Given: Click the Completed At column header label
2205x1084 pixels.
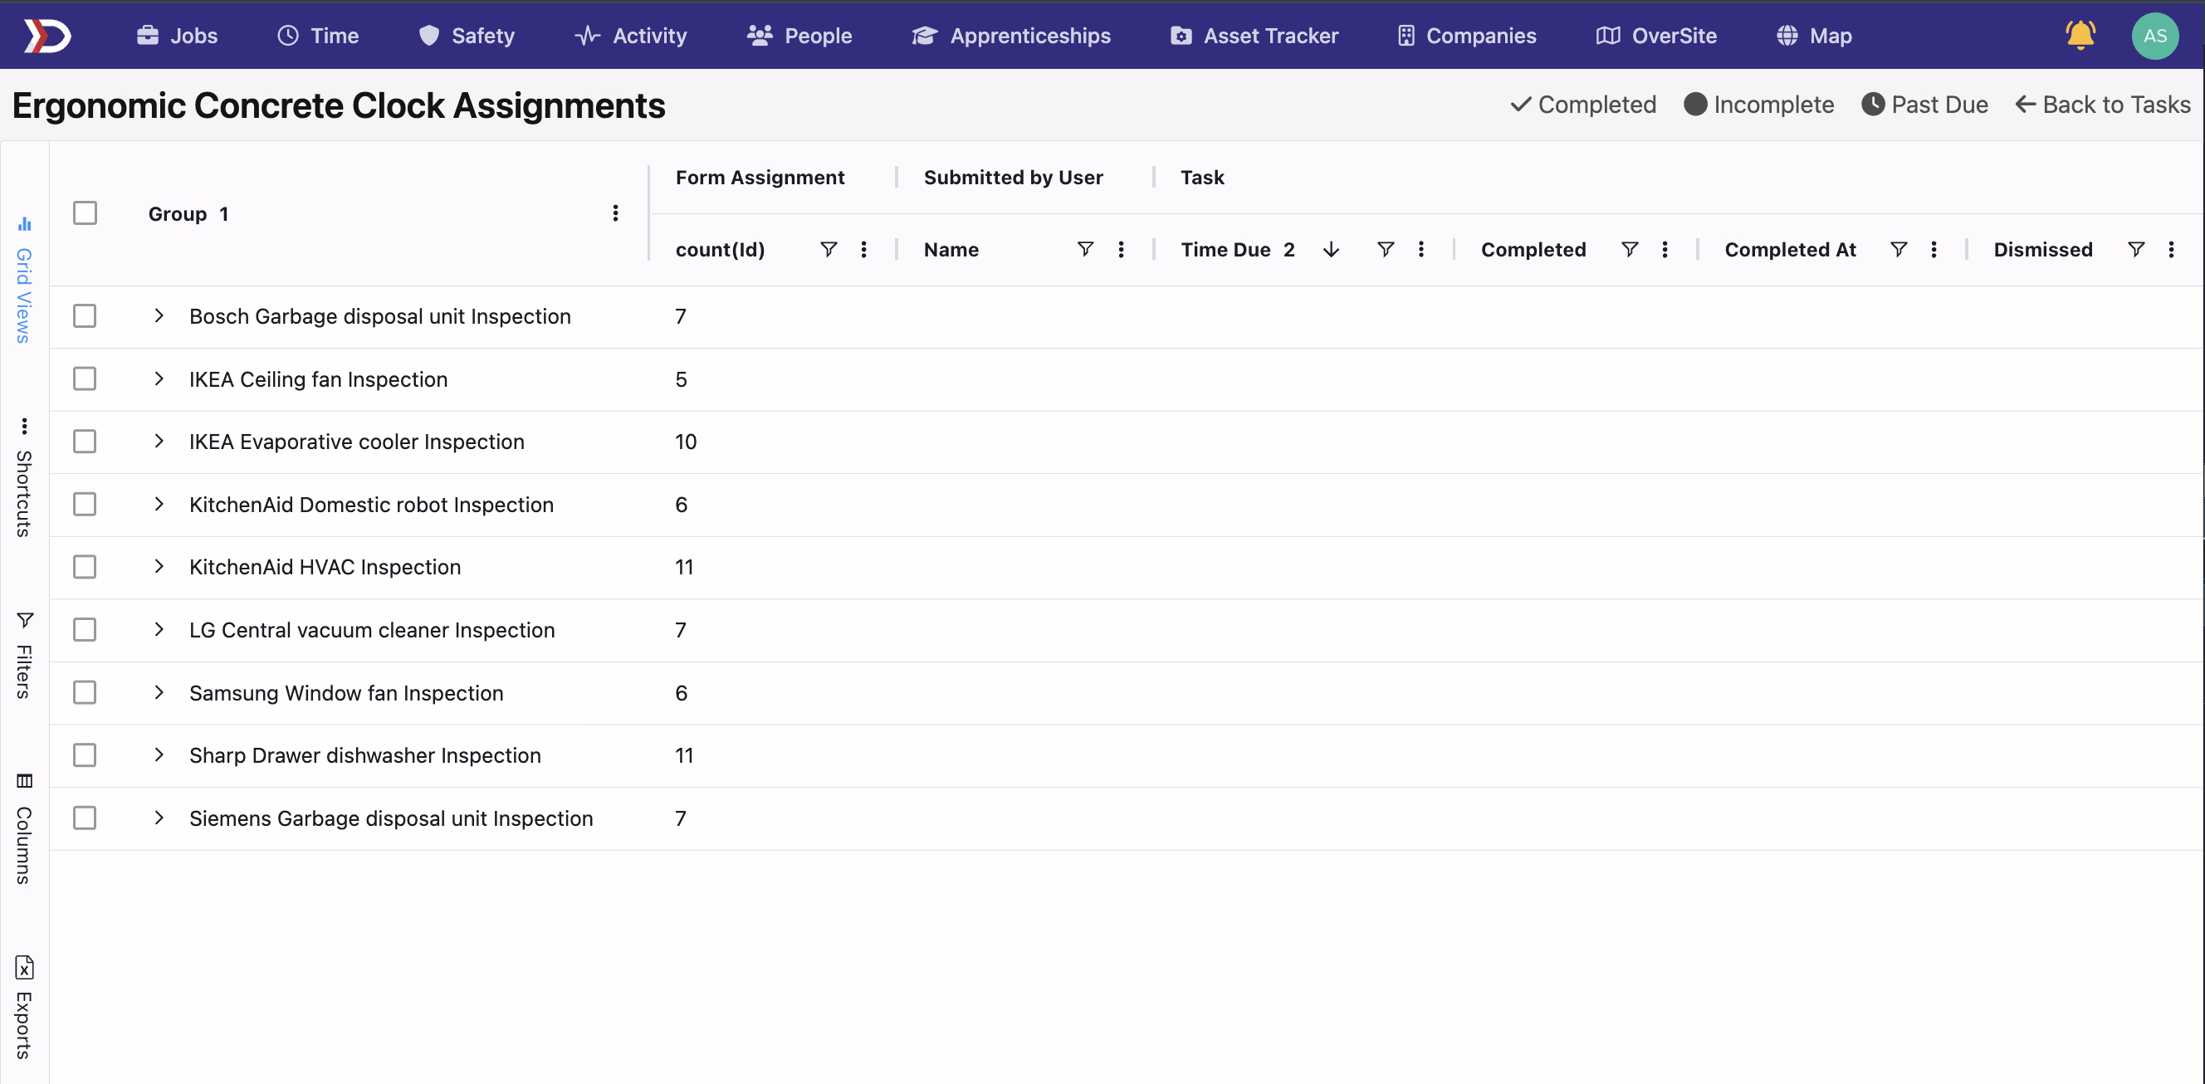Looking at the screenshot, I should tap(1790, 249).
